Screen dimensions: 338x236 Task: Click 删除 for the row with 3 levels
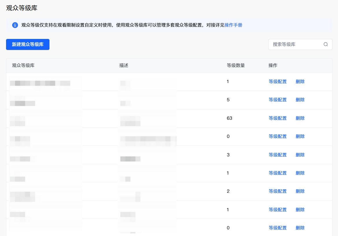pyautogui.click(x=300, y=155)
